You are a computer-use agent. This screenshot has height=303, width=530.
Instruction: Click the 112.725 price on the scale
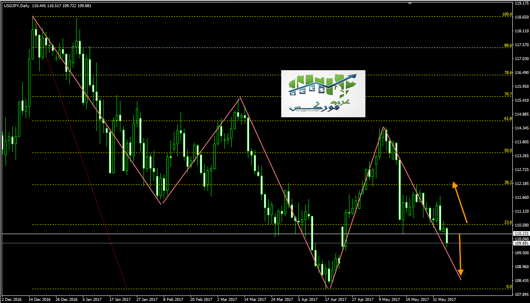522,170
